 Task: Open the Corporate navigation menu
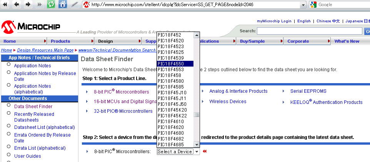coord(307,41)
